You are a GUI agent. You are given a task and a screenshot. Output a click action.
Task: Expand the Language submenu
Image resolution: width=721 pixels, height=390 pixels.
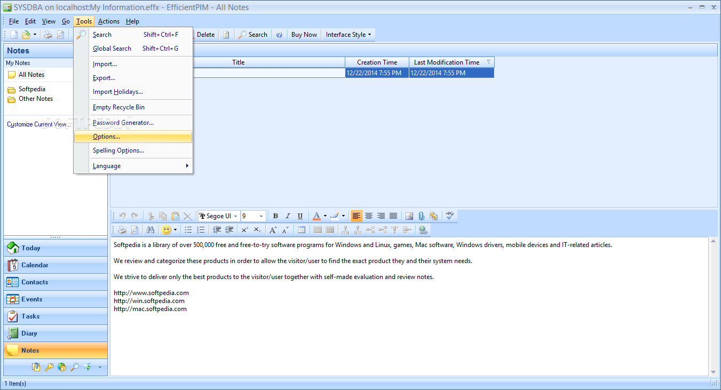point(133,166)
